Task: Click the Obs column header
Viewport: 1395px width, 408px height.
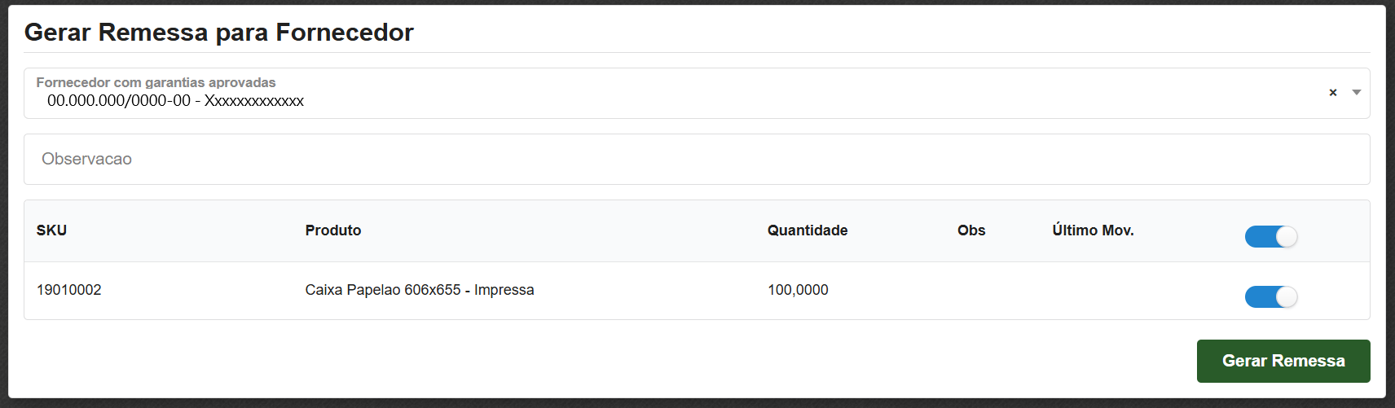Action: [970, 230]
